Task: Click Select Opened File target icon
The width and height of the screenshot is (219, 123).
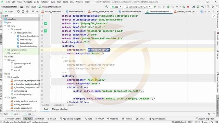Action: click(x=18, y=12)
